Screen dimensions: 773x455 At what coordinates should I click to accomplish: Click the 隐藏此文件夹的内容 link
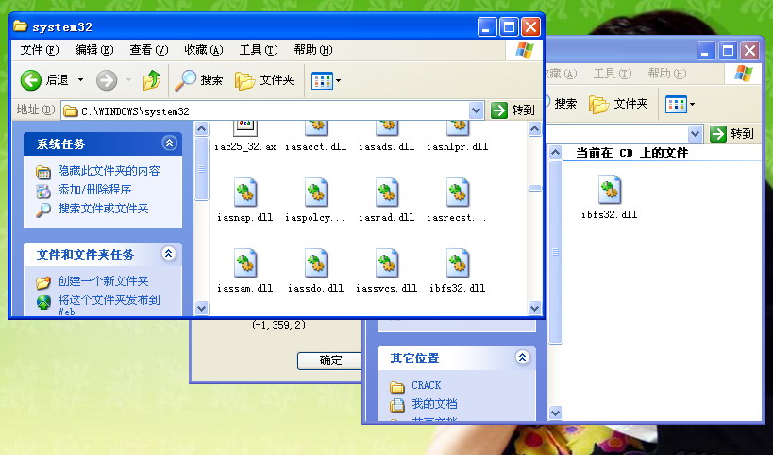109,171
